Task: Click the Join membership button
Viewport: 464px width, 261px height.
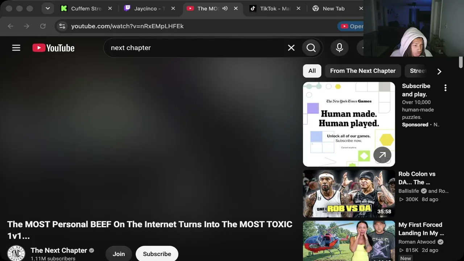Action: pos(119,254)
